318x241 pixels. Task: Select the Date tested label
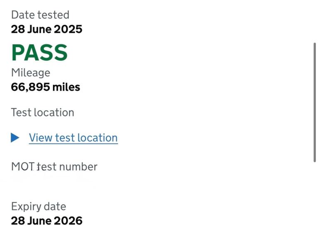[x=40, y=15]
